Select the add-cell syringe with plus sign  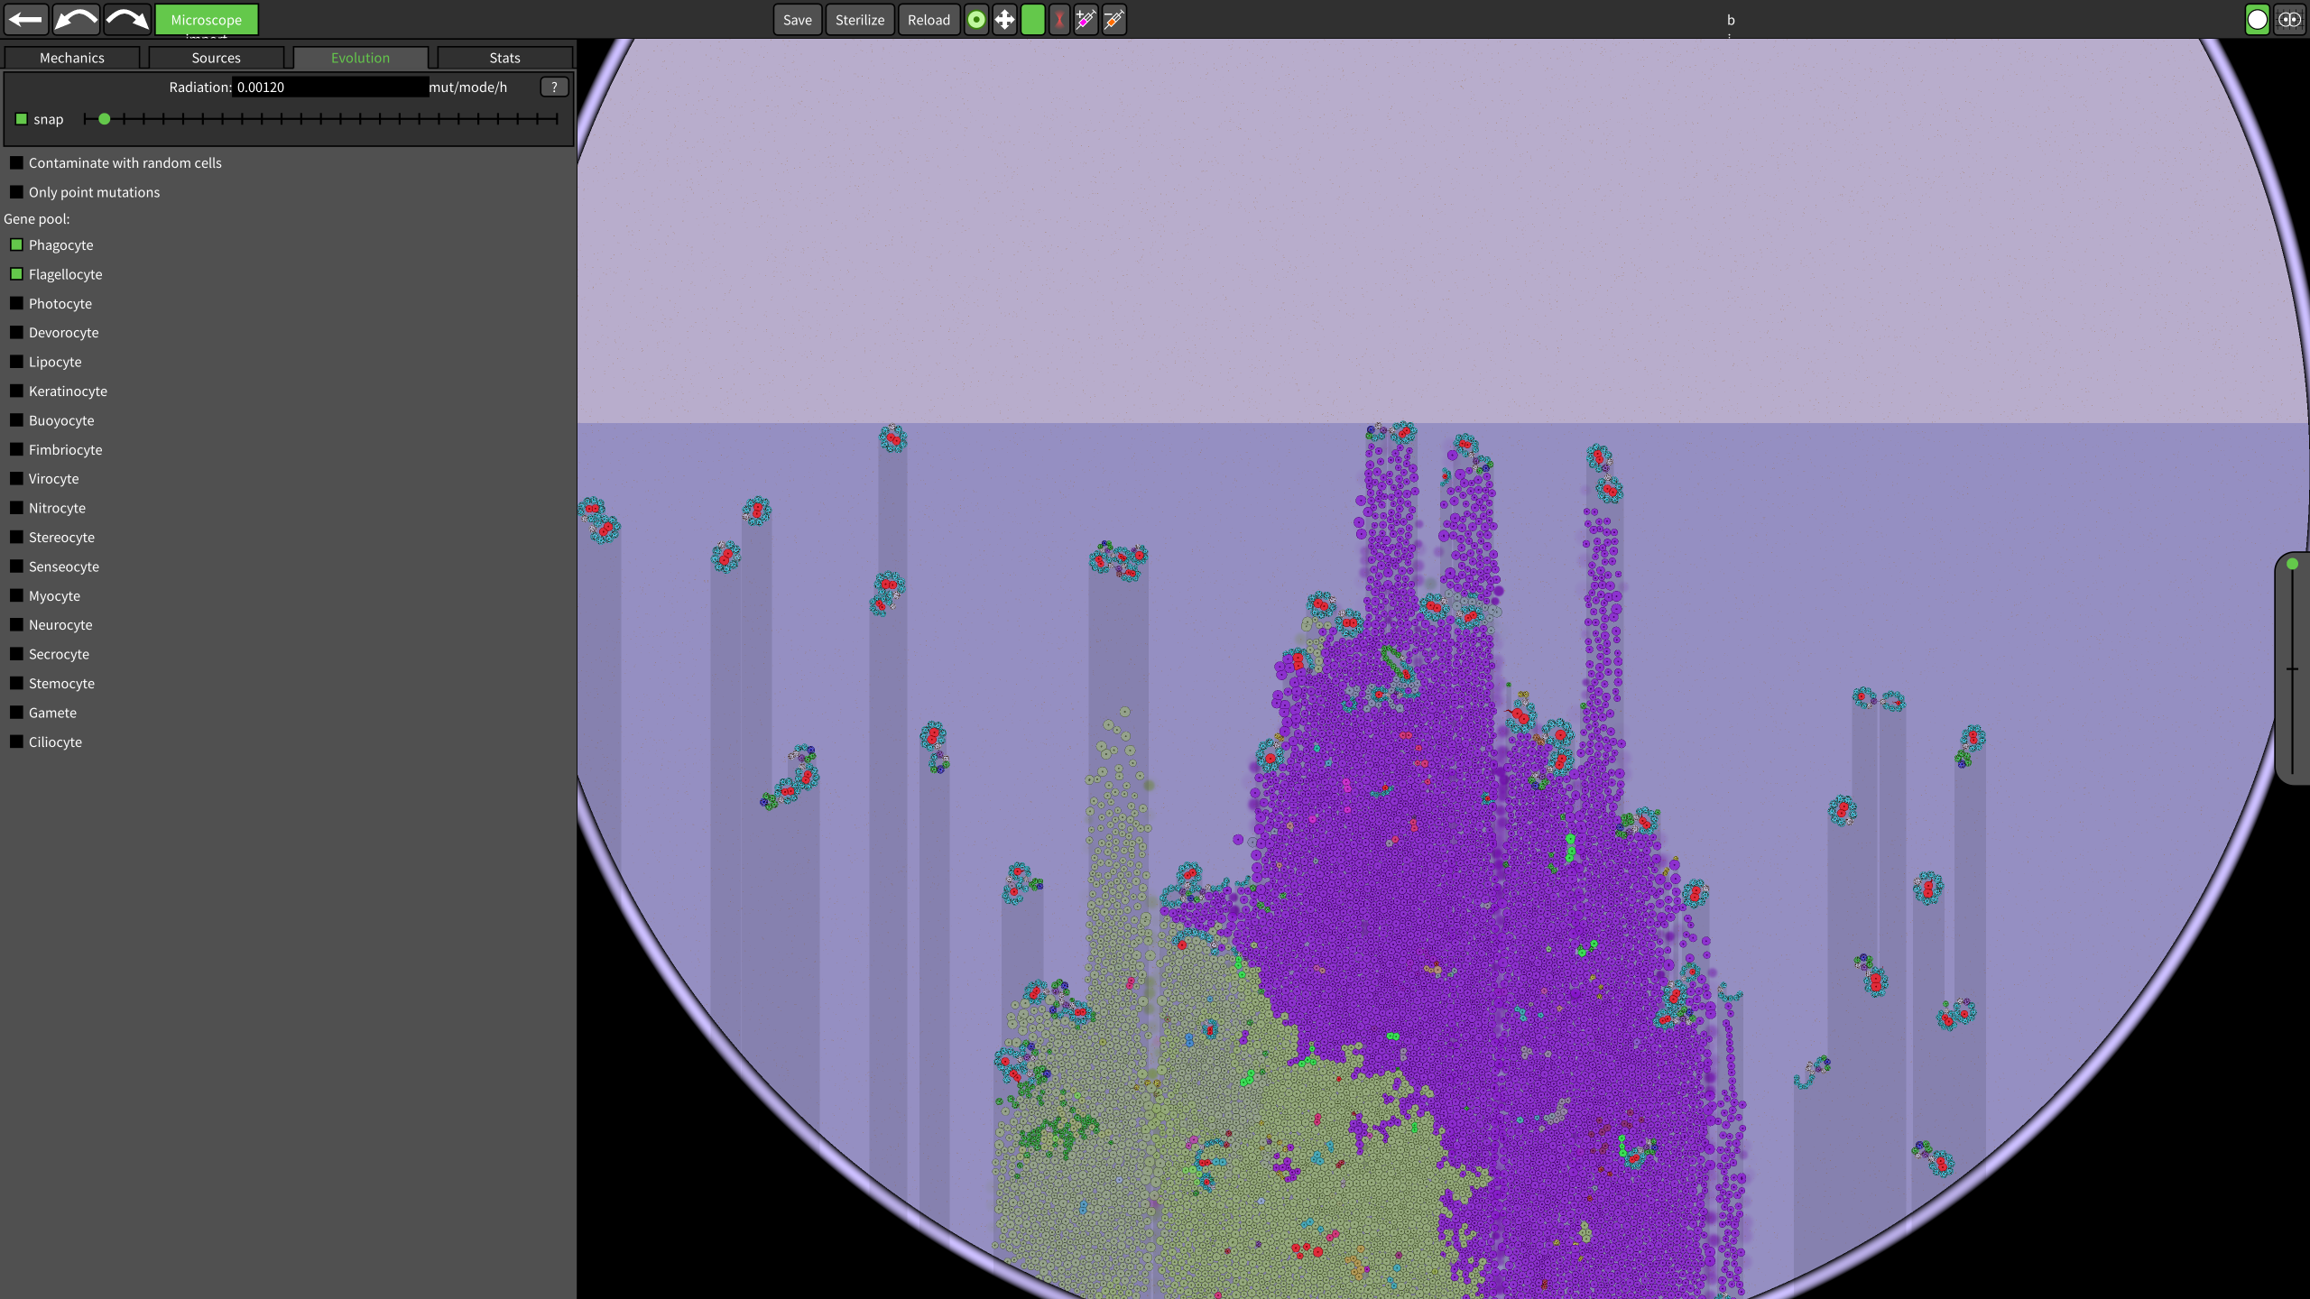pos(1086,19)
